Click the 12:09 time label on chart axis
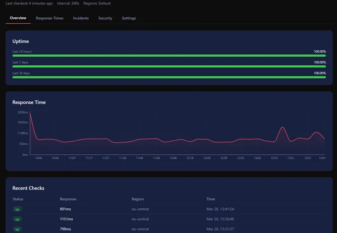This screenshot has height=233, width=337. (173, 158)
